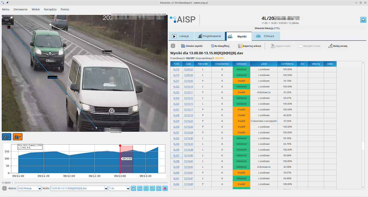368x197 pixels.
Task: Click the info icon beside Otwórz wyniki
Action: tap(173, 46)
